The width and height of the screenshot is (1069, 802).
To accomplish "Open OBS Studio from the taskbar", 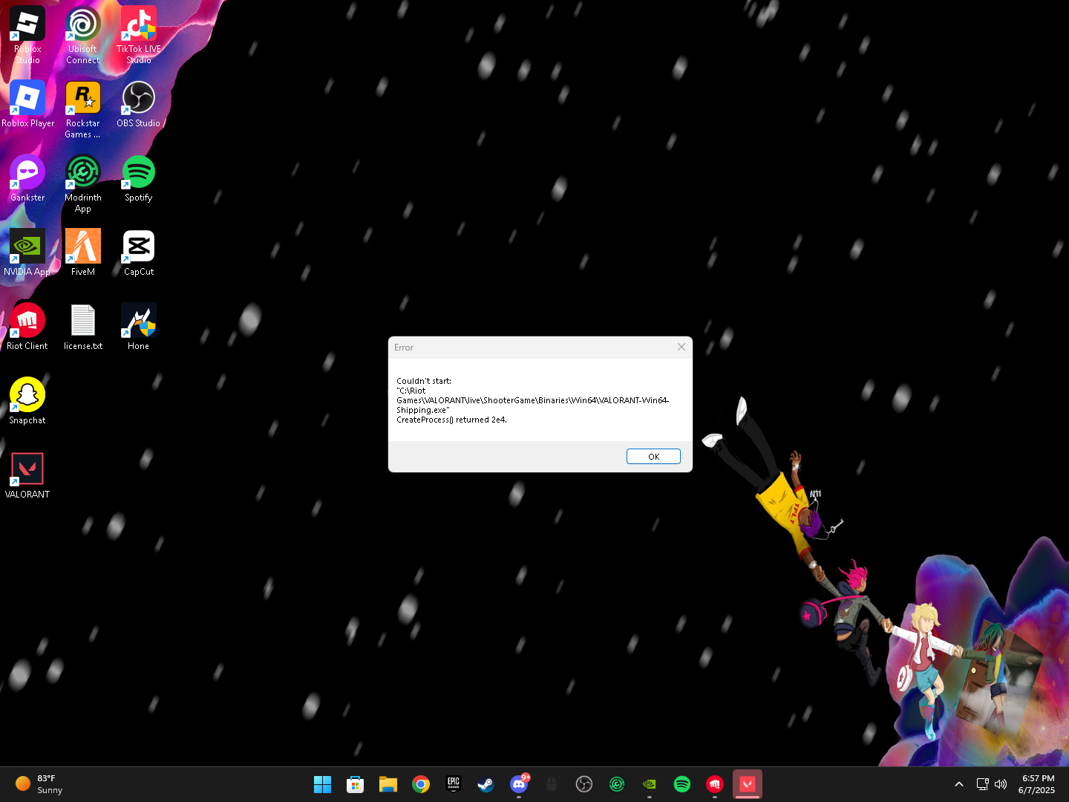I will 584,784.
